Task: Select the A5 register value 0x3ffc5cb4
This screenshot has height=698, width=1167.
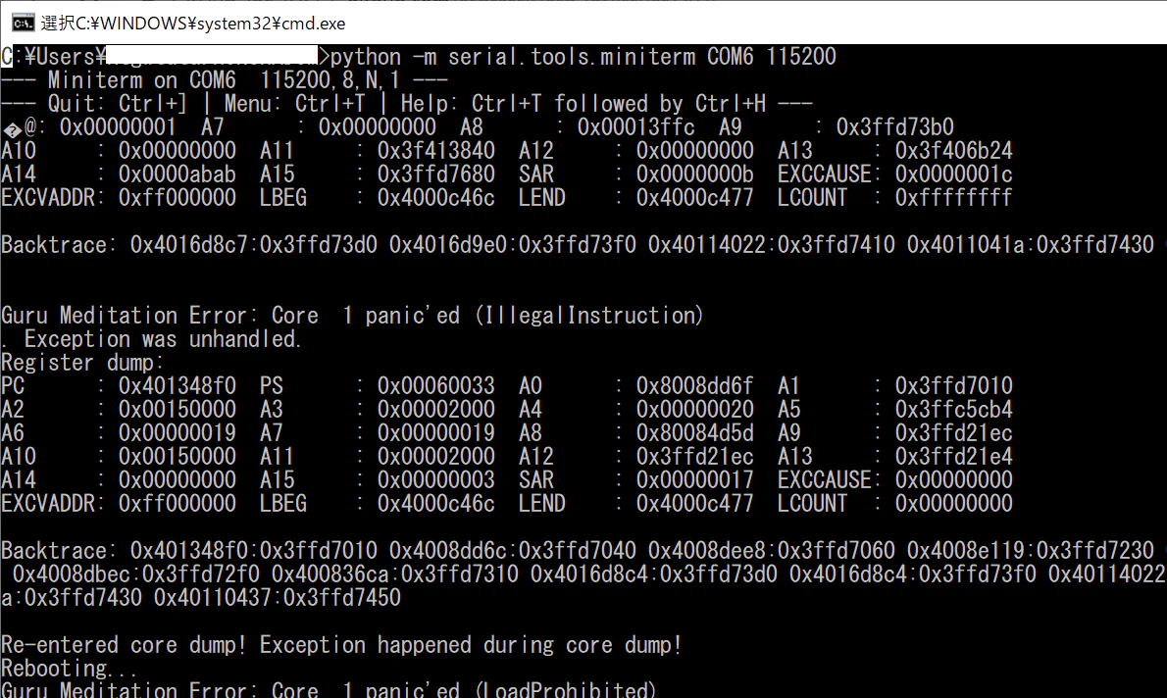Action: click(x=953, y=410)
